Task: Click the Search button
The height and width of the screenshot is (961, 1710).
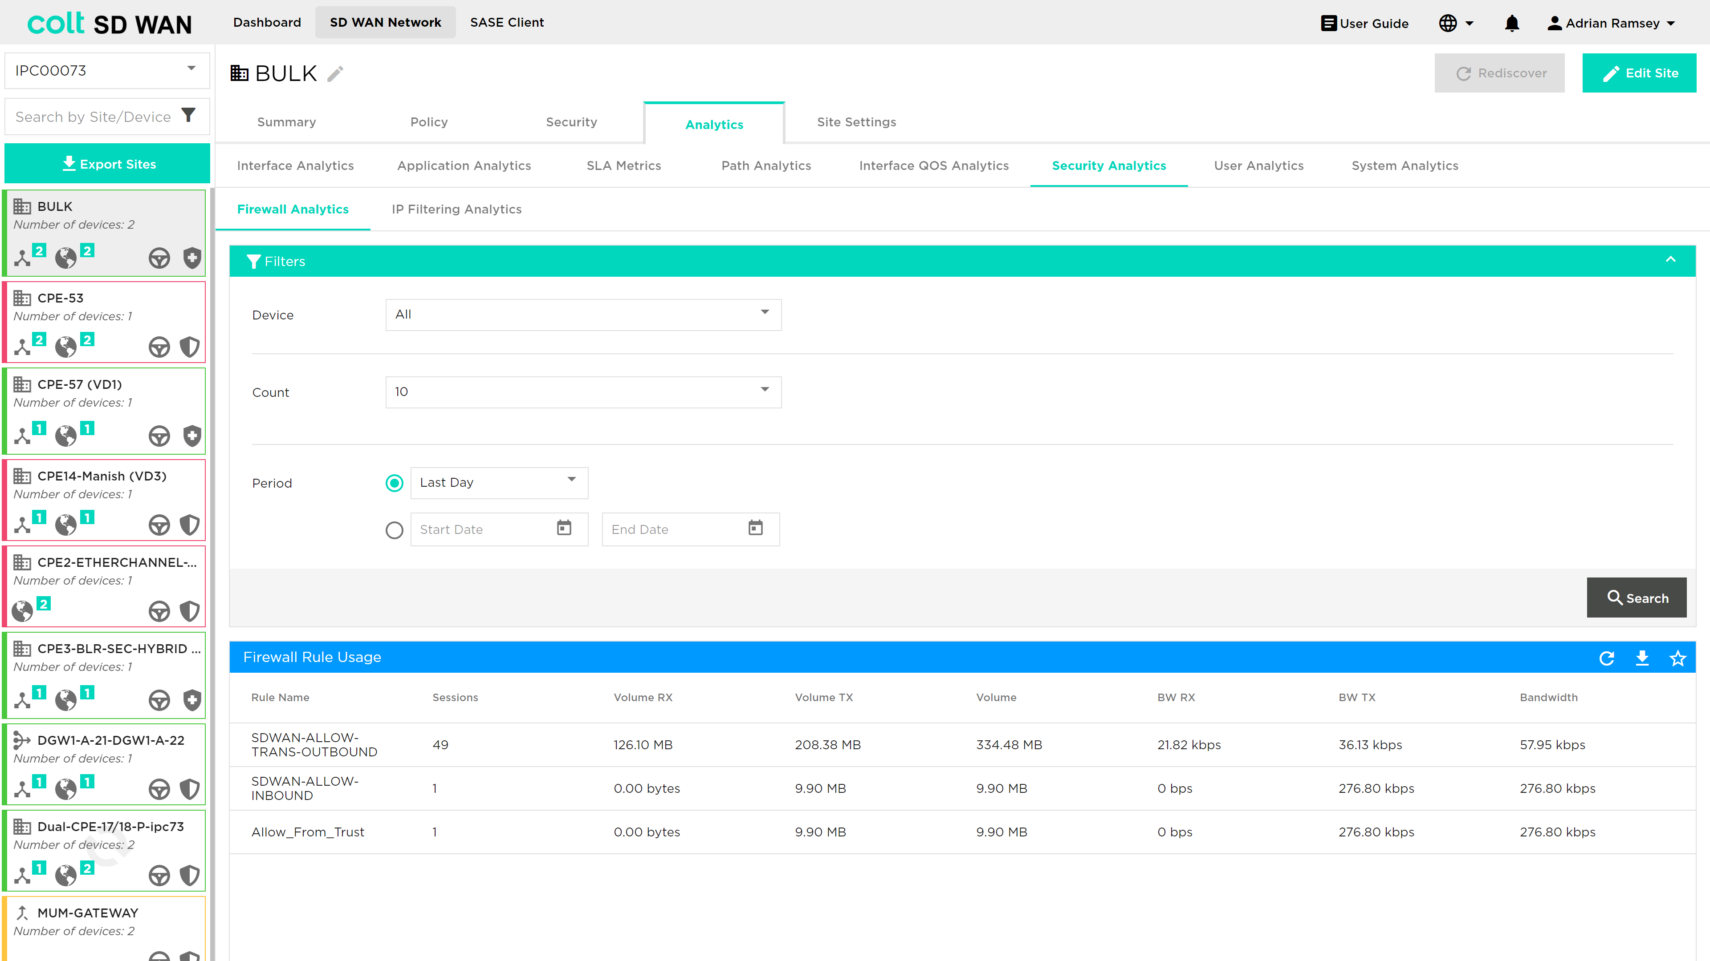Action: pyautogui.click(x=1637, y=598)
